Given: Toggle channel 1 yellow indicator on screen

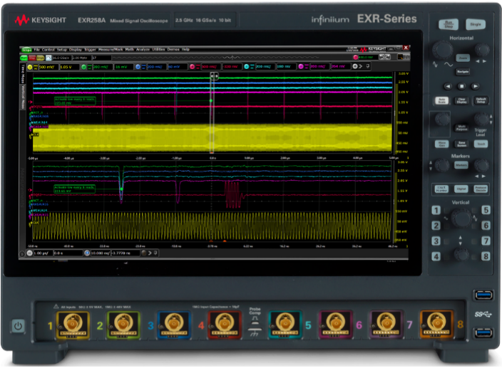Looking at the screenshot, I should 30,67.
